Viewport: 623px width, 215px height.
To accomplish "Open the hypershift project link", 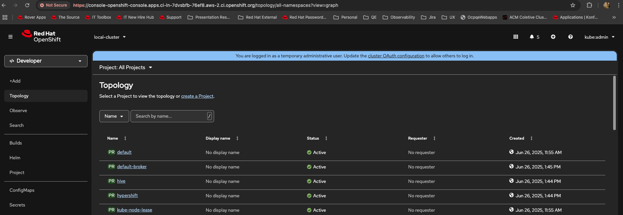I will click(x=127, y=196).
